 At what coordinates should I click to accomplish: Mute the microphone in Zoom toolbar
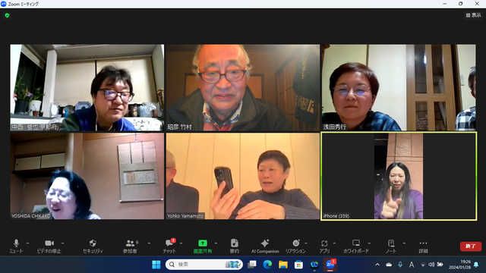coord(16,246)
